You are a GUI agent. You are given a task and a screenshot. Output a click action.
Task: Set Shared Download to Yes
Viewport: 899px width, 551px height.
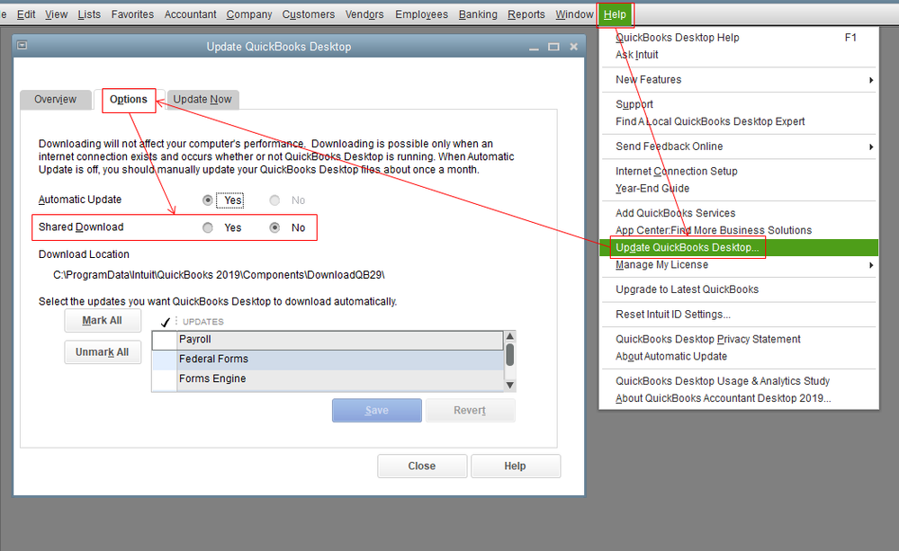point(208,227)
